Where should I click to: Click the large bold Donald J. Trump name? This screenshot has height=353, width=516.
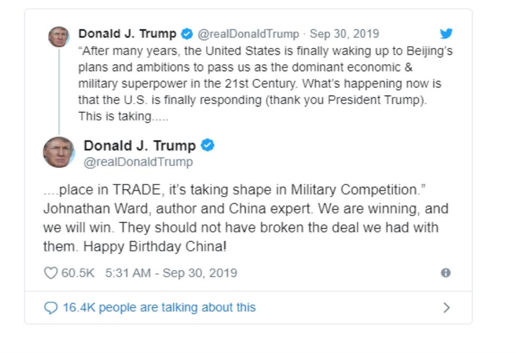[x=140, y=146]
